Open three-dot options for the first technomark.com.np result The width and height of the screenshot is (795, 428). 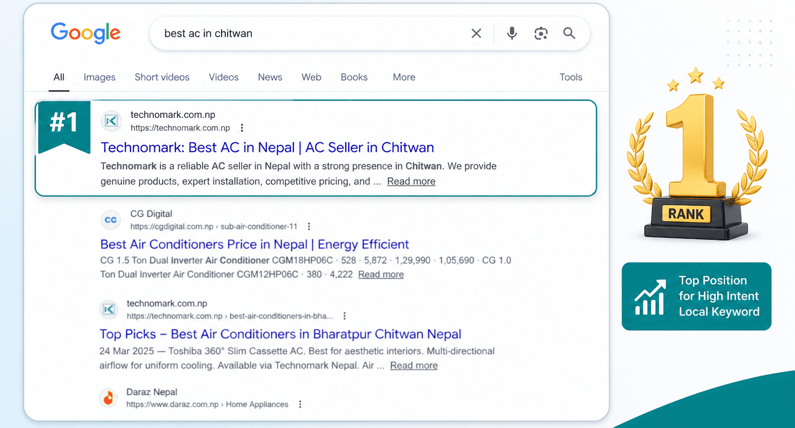coord(242,128)
